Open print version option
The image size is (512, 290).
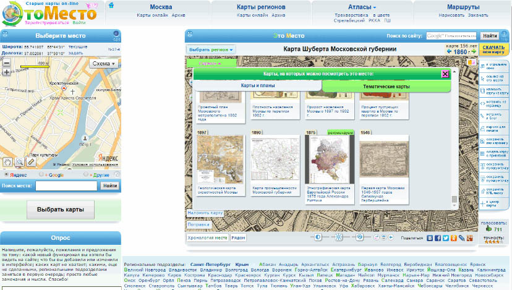pos(493,129)
